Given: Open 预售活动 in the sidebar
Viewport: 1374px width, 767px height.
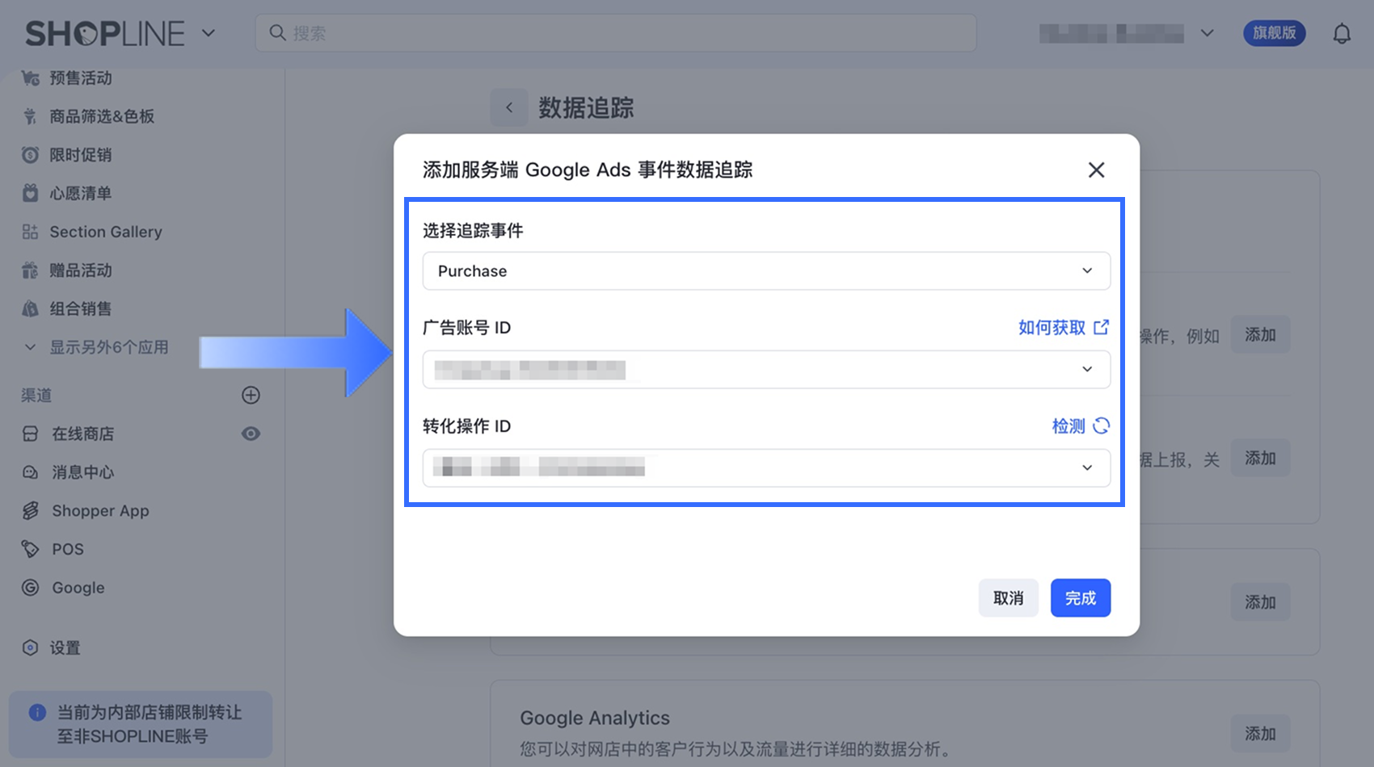Looking at the screenshot, I should [x=81, y=78].
